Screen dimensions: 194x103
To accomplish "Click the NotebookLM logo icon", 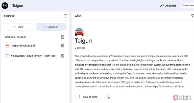I will [x=5, y=6].
